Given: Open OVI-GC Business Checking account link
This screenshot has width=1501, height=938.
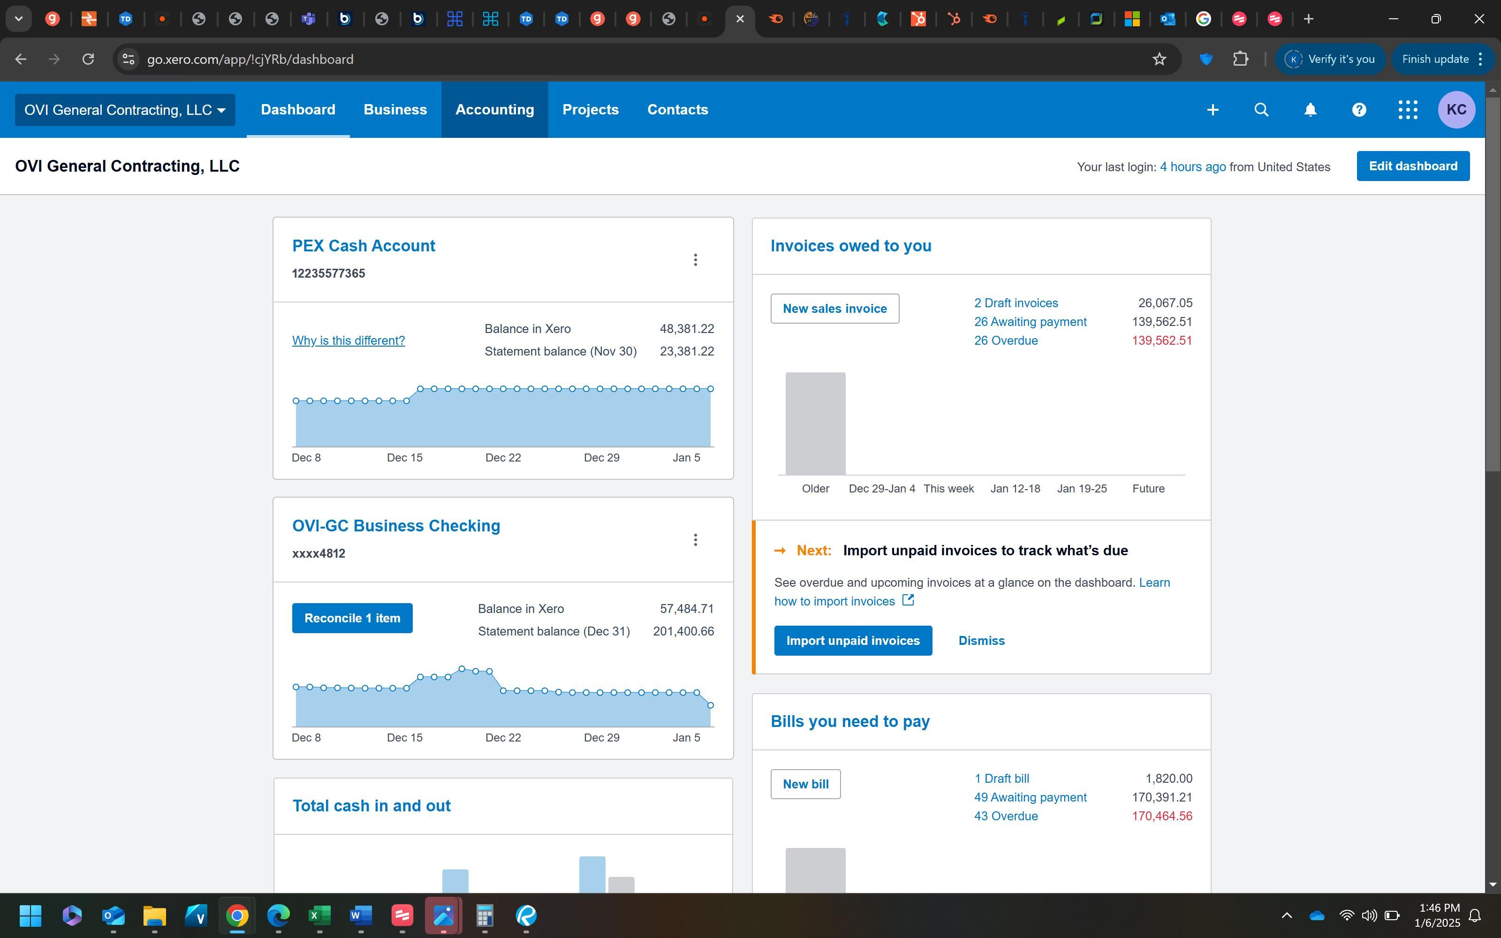Looking at the screenshot, I should [396, 525].
